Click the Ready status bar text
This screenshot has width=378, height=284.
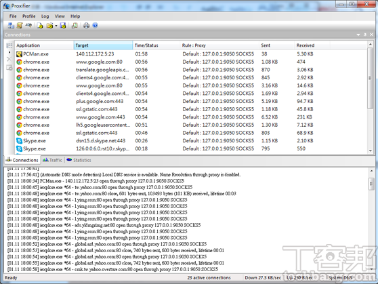11,278
